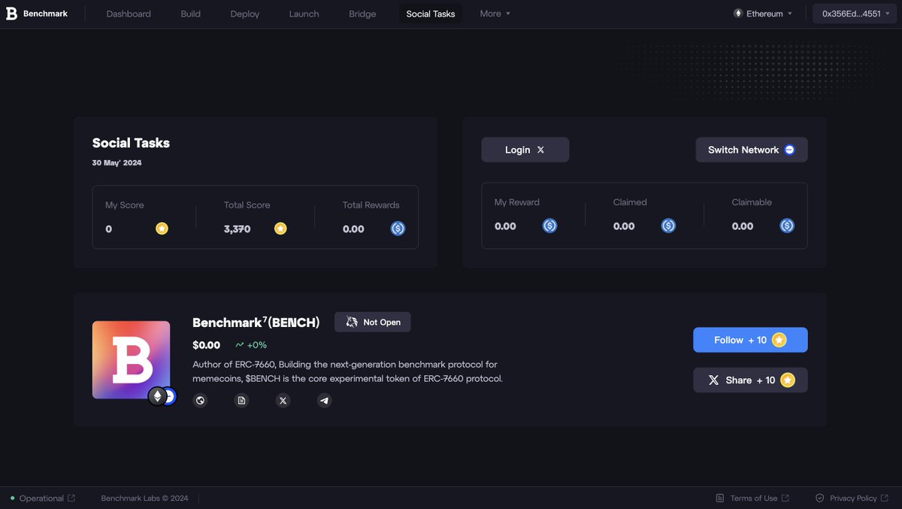The image size is (902, 509).
Task: Click the Benchmark logo in the header
Action: 37,14
